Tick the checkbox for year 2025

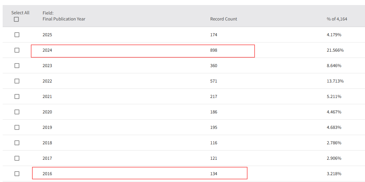tap(17, 35)
